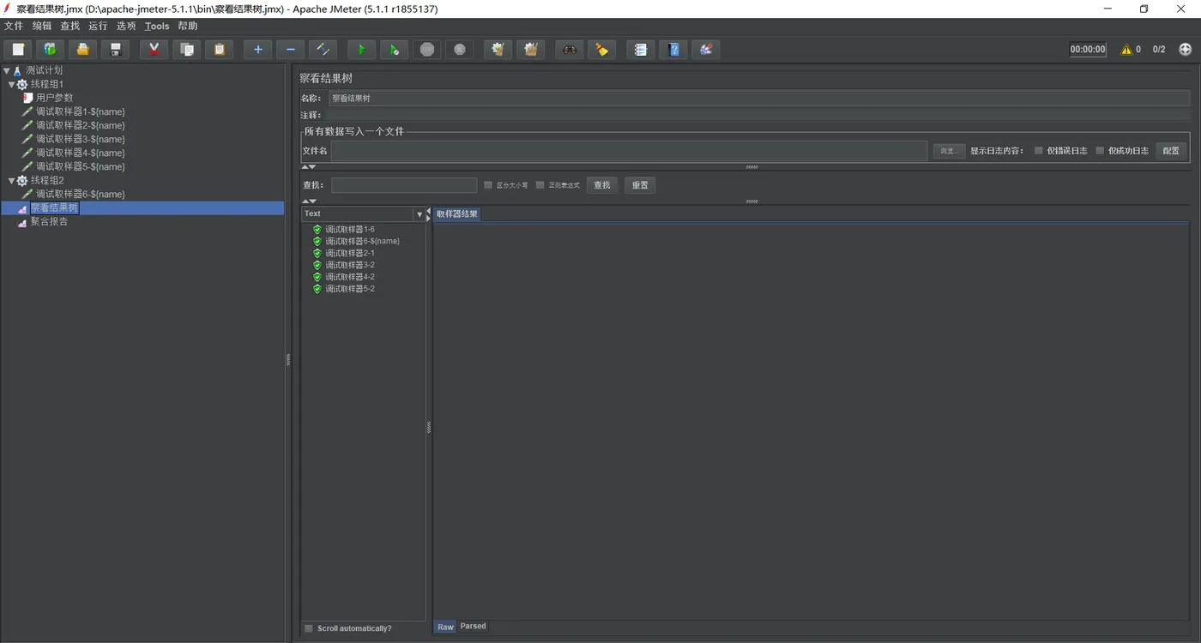Screen dimensions: 1201x643
Task: Open help question-mark toolbar icon
Action: point(673,50)
